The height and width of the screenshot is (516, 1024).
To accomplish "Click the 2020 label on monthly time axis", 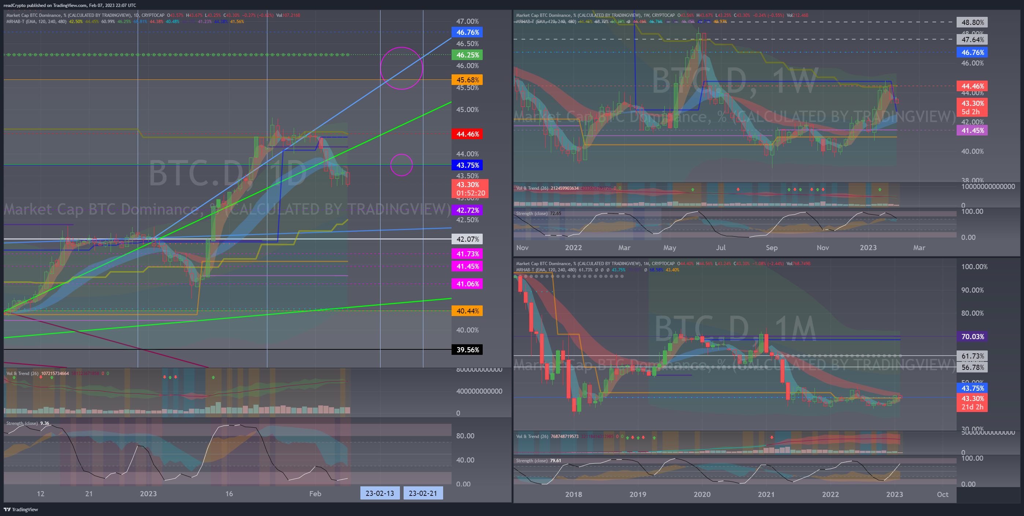I will (702, 494).
